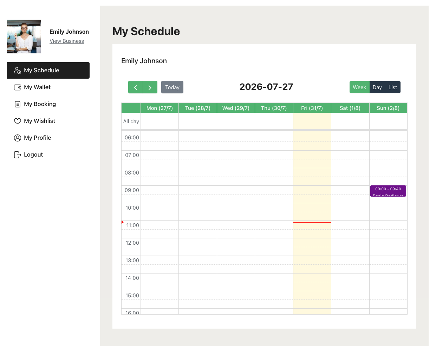Click the My Schedule sidebar icon
Screen dimensions: 436x356
click(18, 71)
